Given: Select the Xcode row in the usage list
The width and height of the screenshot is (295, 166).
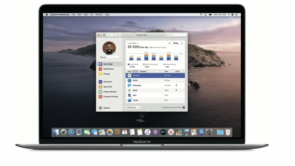Looking at the screenshot, I should [155, 100].
